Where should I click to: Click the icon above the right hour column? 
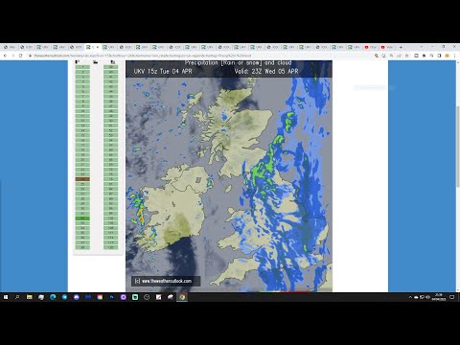pyautogui.click(x=112, y=62)
